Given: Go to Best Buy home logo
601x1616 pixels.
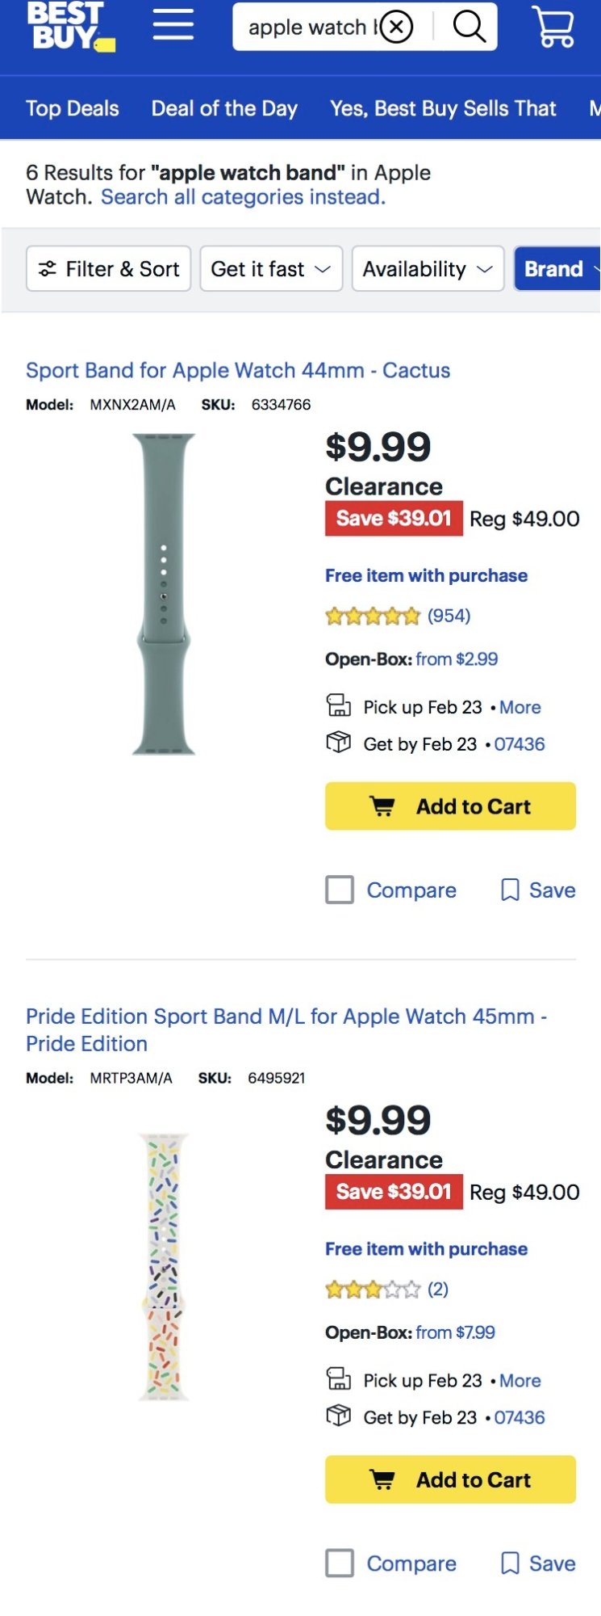Looking at the screenshot, I should tap(71, 26).
